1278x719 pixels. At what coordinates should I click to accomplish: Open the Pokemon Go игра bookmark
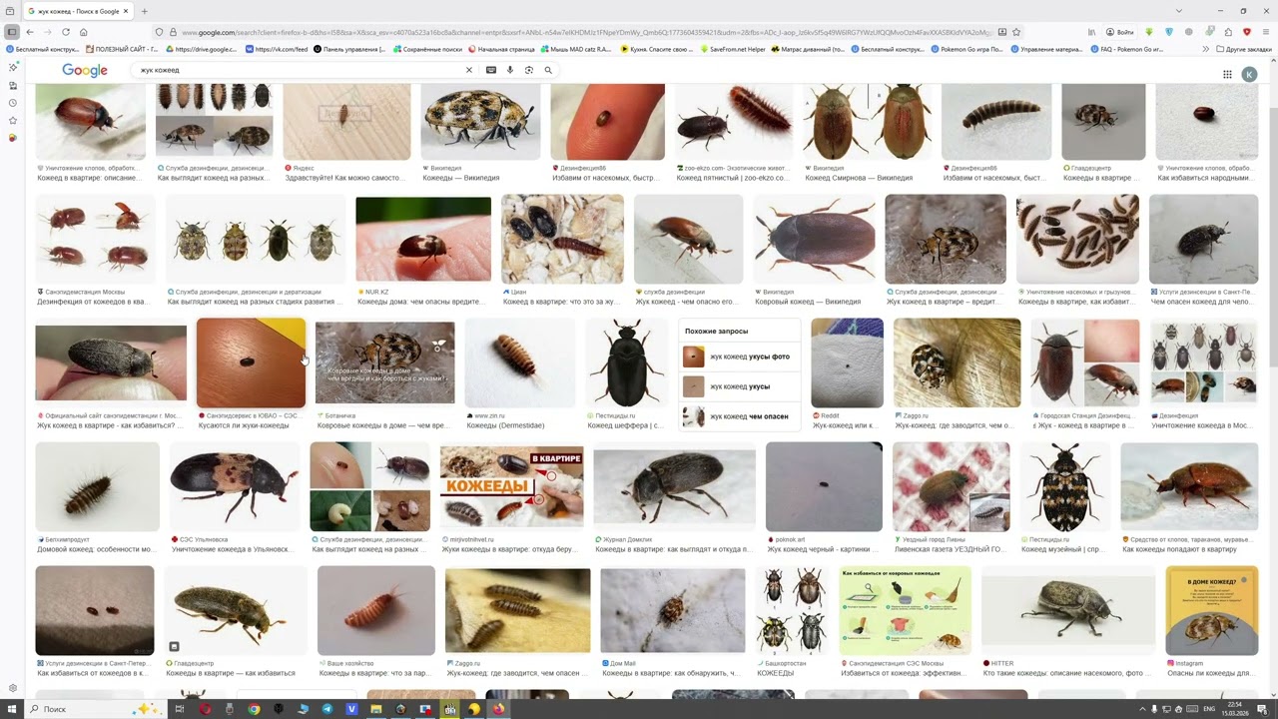968,49
